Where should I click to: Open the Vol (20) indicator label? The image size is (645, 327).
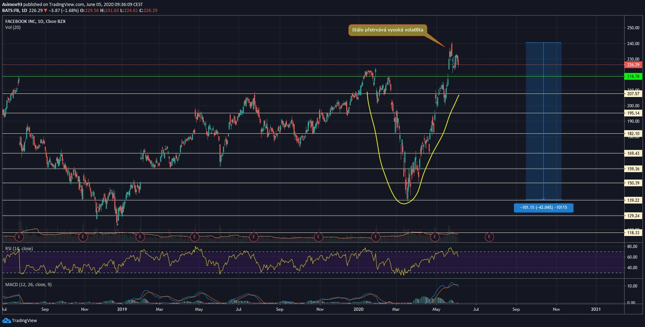[13, 28]
